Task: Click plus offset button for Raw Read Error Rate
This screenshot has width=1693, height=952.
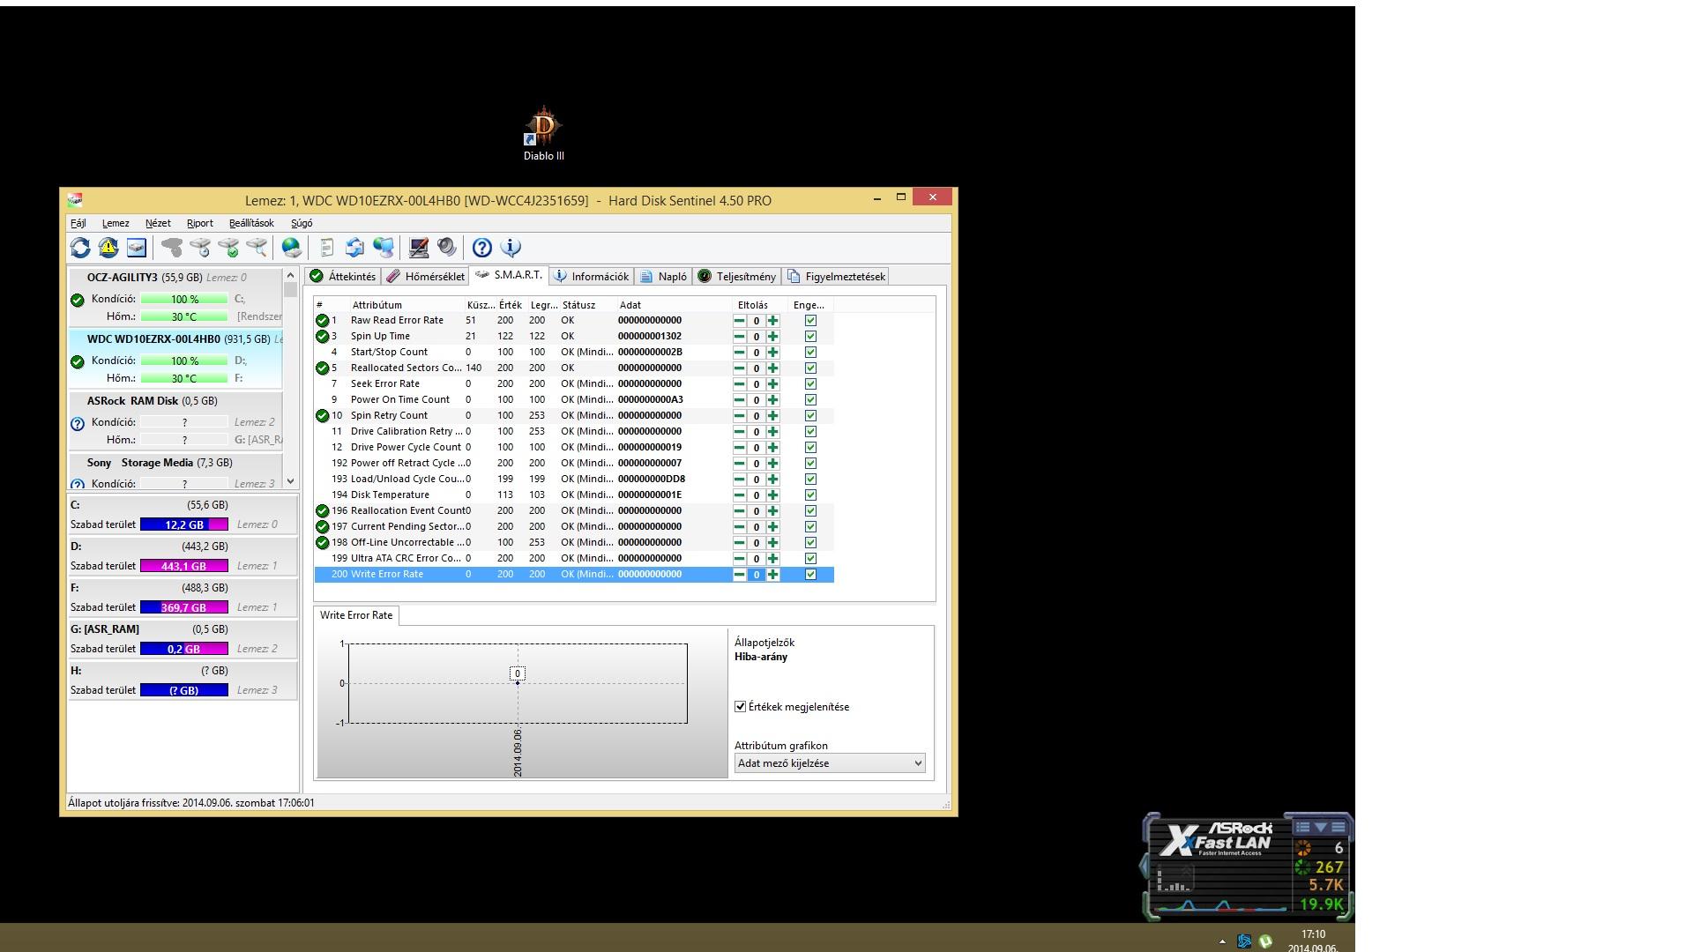Action: click(x=773, y=321)
